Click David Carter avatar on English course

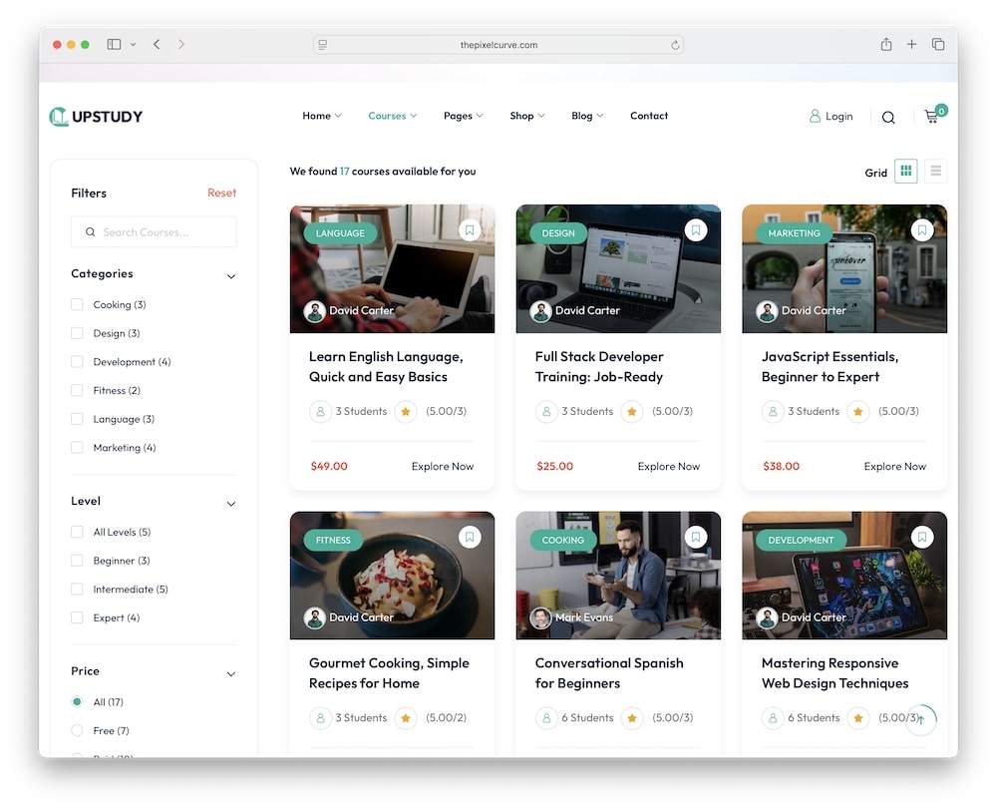(315, 311)
